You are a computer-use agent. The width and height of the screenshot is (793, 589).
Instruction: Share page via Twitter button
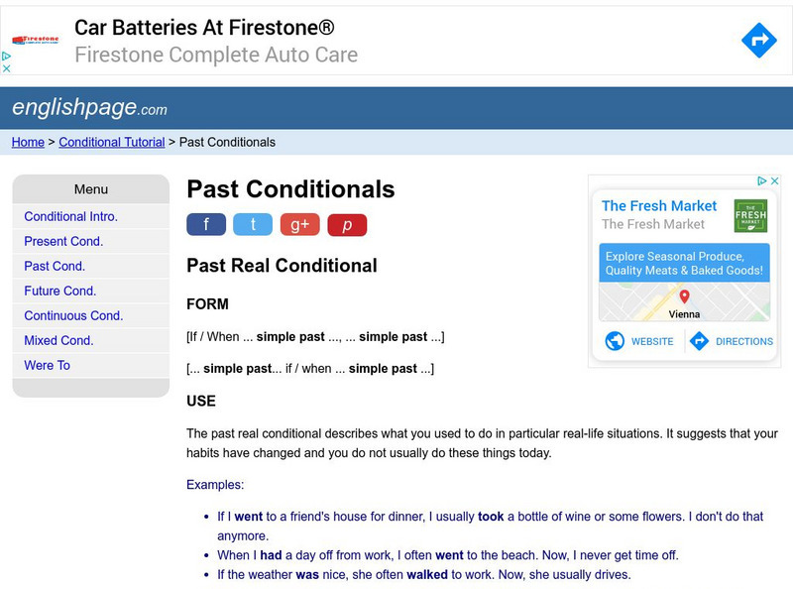[253, 225]
